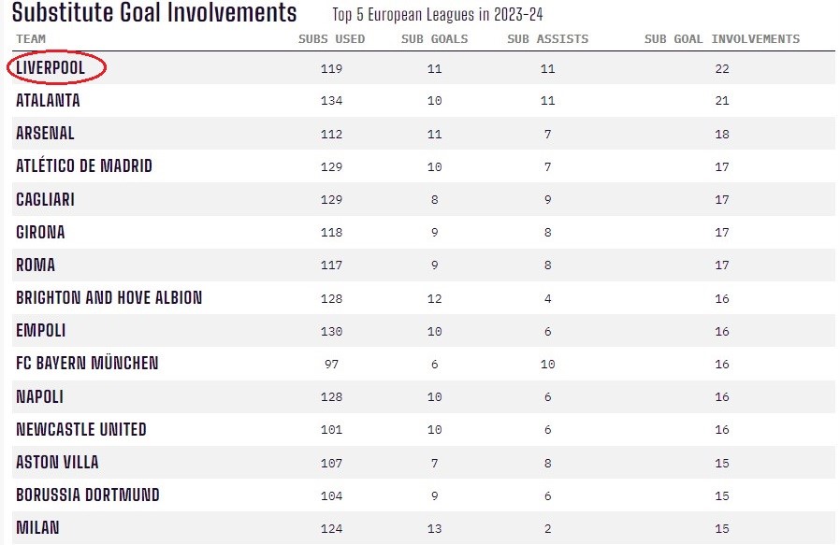The width and height of the screenshot is (840, 545).
Task: Select FC Bayern München in the list
Action: tap(87, 363)
